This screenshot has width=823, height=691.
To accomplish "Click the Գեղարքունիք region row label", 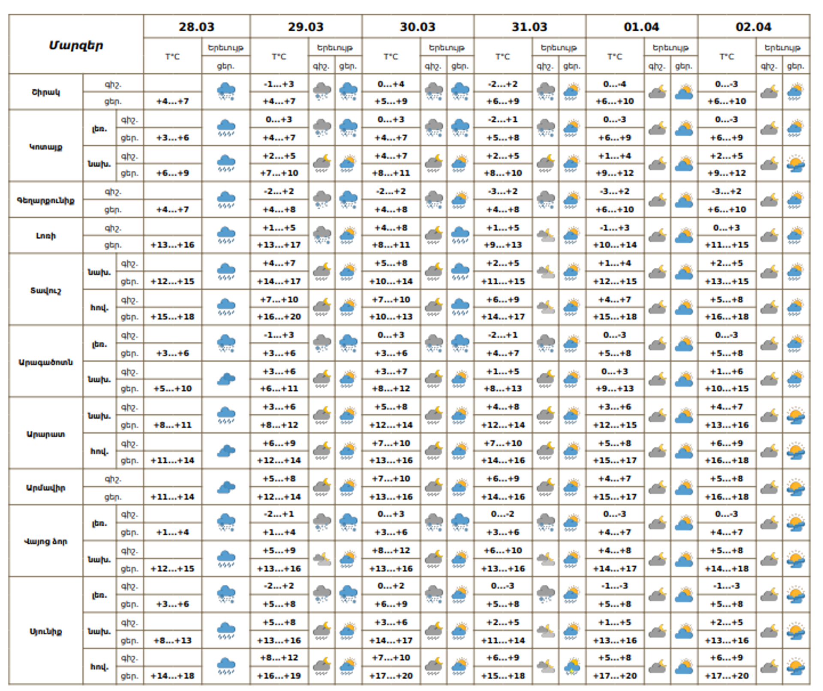I will pos(45,200).
